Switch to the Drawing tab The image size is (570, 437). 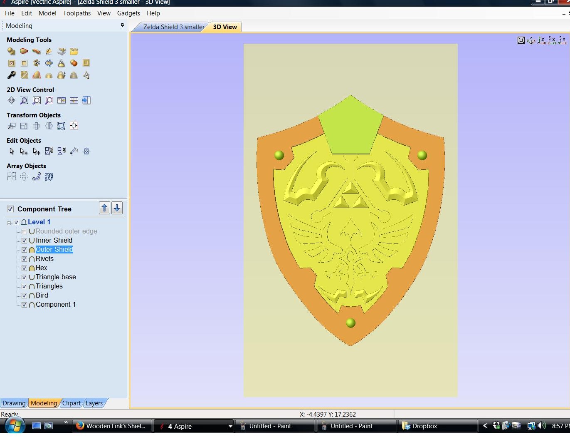[14, 403]
